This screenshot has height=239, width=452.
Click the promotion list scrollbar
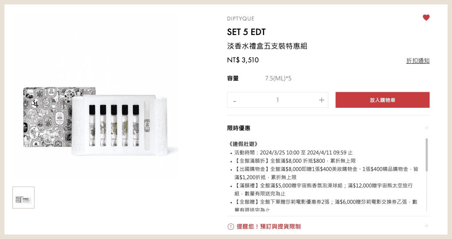point(427,155)
